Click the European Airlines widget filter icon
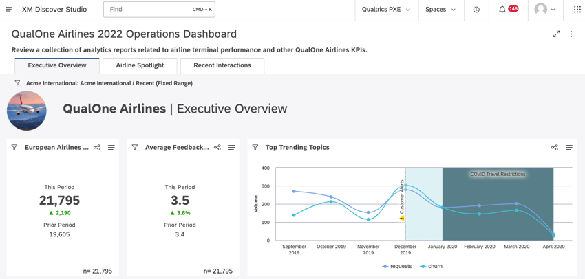The height and width of the screenshot is (279, 585). point(14,148)
